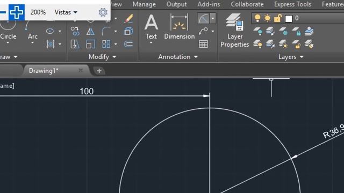Select the 100 dimension text
The width and height of the screenshot is (344, 193).
87,91
